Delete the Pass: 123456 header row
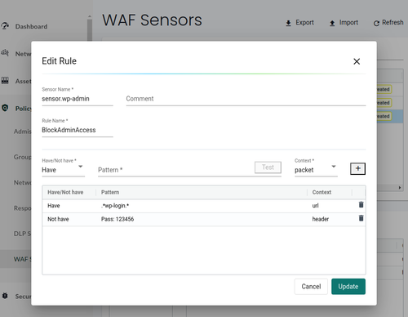Viewport: 408px width, 317px height. (361, 218)
